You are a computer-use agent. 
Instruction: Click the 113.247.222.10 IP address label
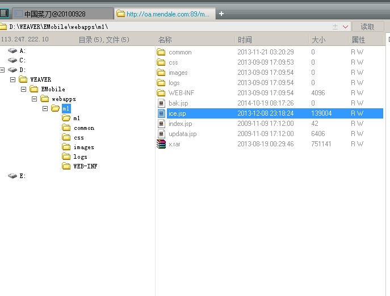[25, 39]
